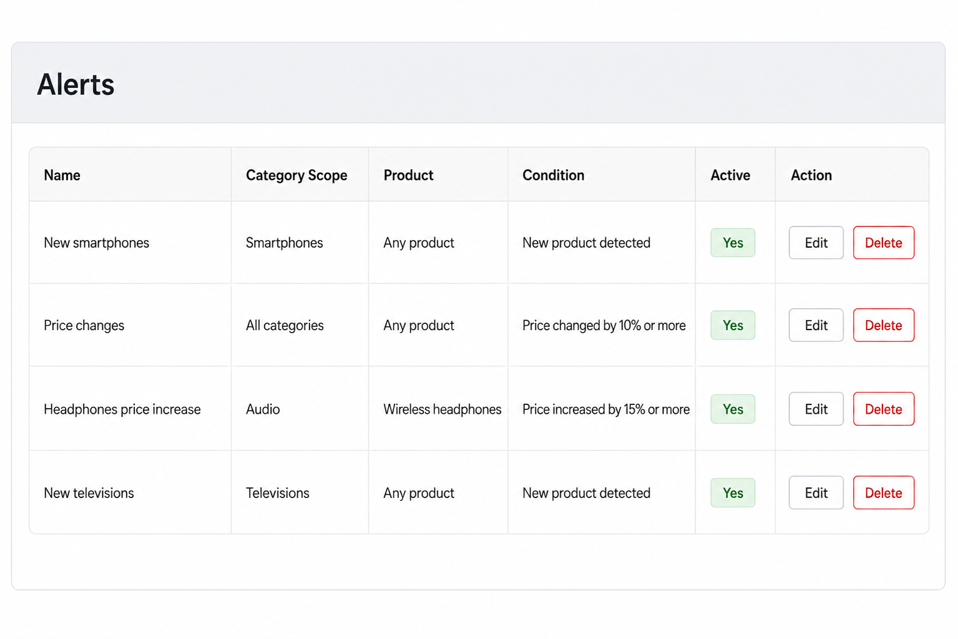
Task: Click Yes badge in New smartphones row
Action: pos(733,243)
